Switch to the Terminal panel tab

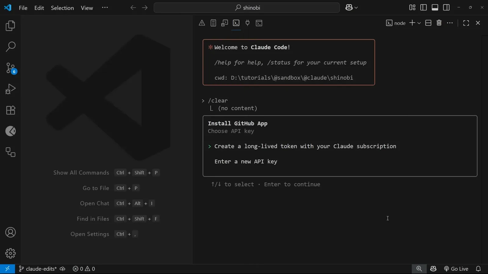236,23
